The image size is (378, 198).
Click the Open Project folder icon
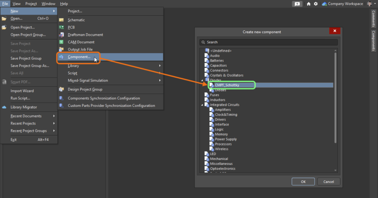coord(4,28)
